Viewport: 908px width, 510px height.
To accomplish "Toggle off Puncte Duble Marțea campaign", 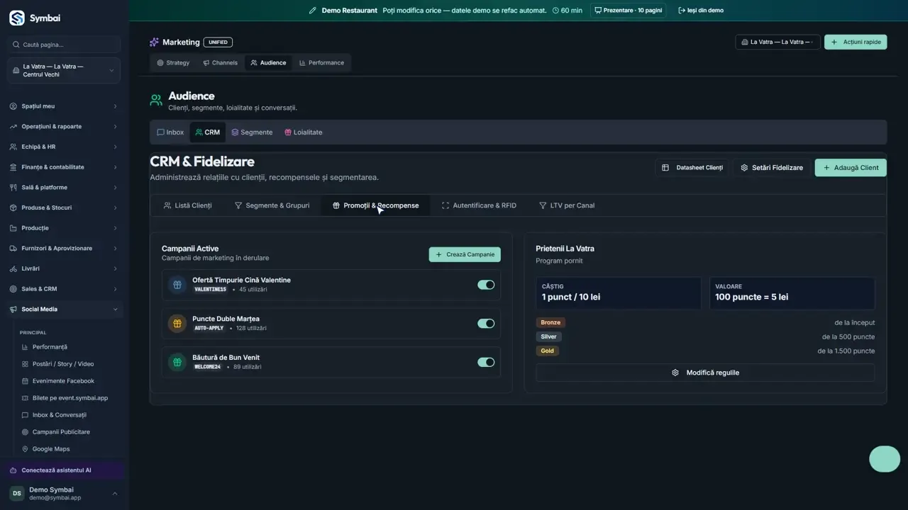I will (486, 324).
